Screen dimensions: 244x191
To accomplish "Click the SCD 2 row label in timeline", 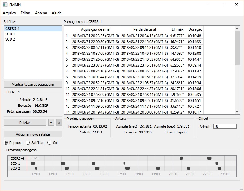I will 15,168.
